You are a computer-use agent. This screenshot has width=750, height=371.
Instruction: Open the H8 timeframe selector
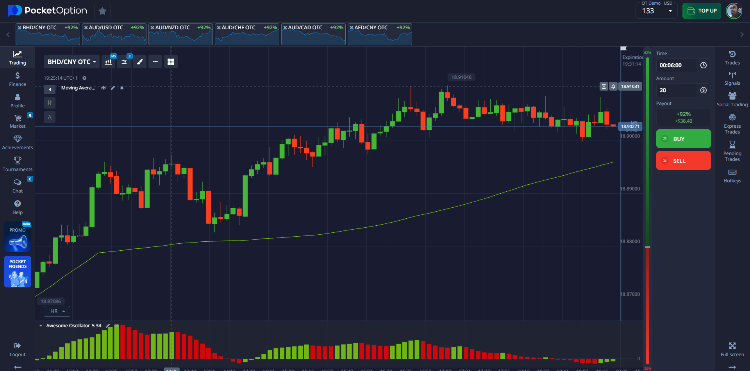pos(57,311)
